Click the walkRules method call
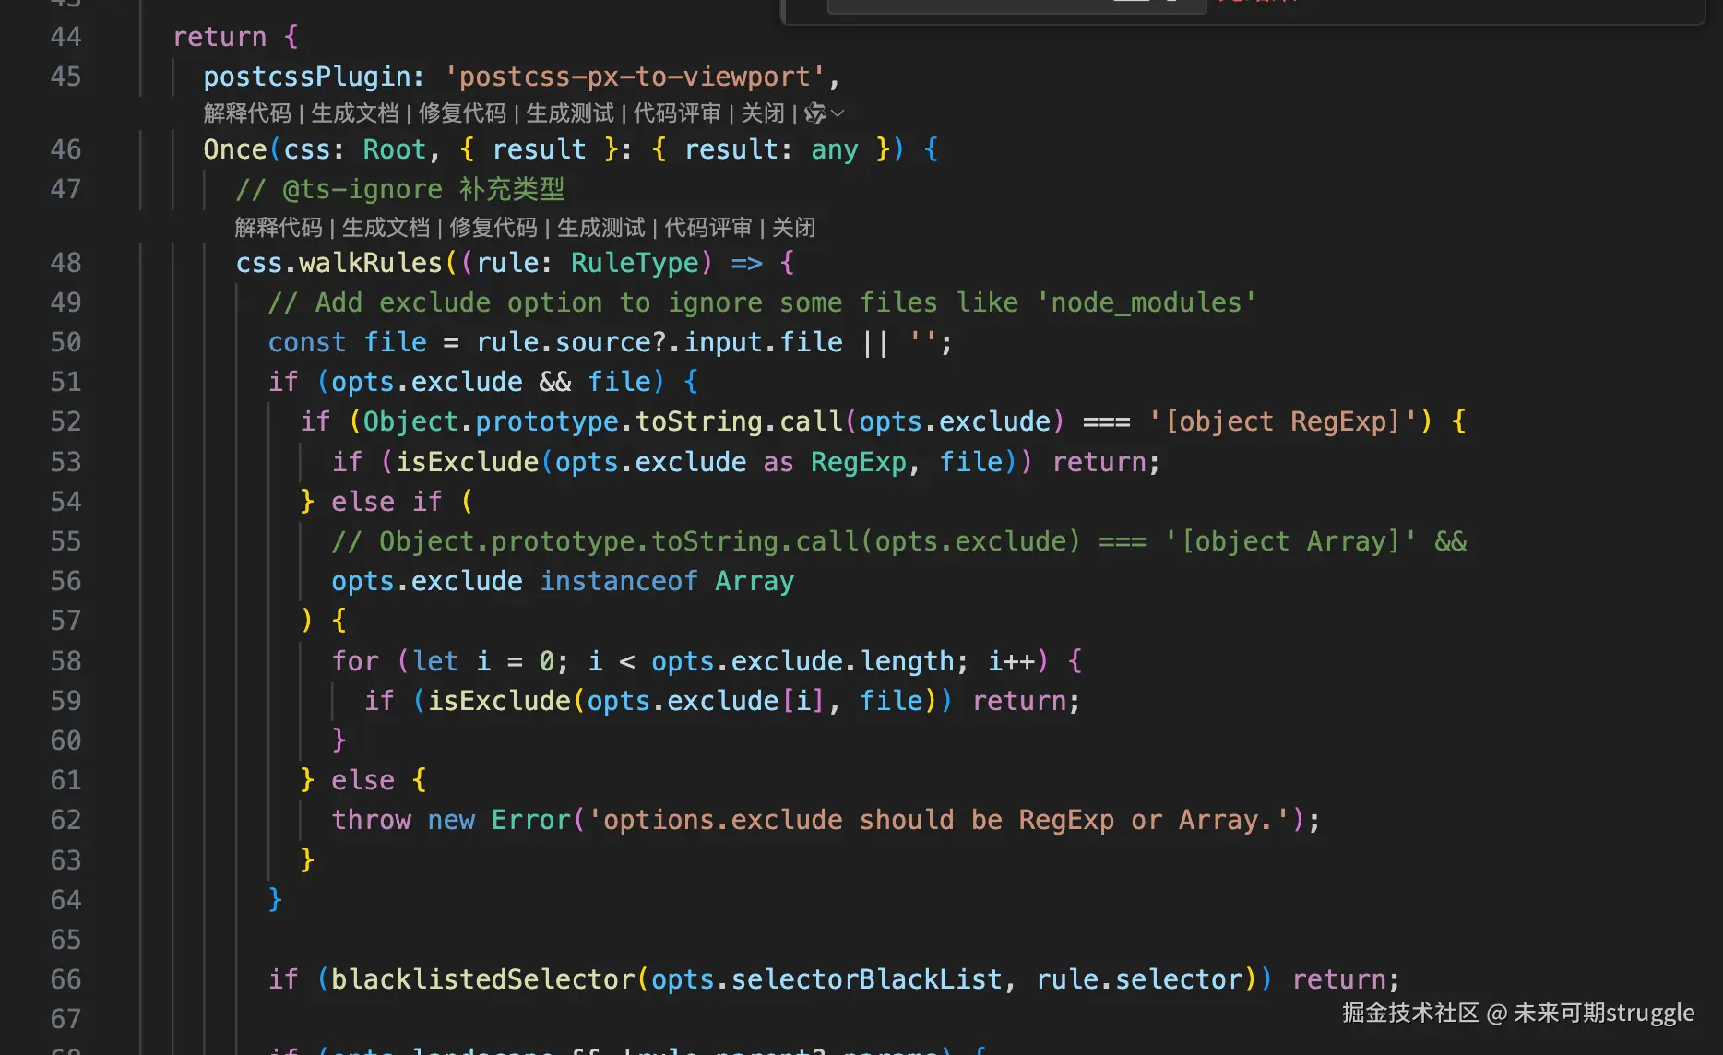1723x1055 pixels. [x=371, y=263]
